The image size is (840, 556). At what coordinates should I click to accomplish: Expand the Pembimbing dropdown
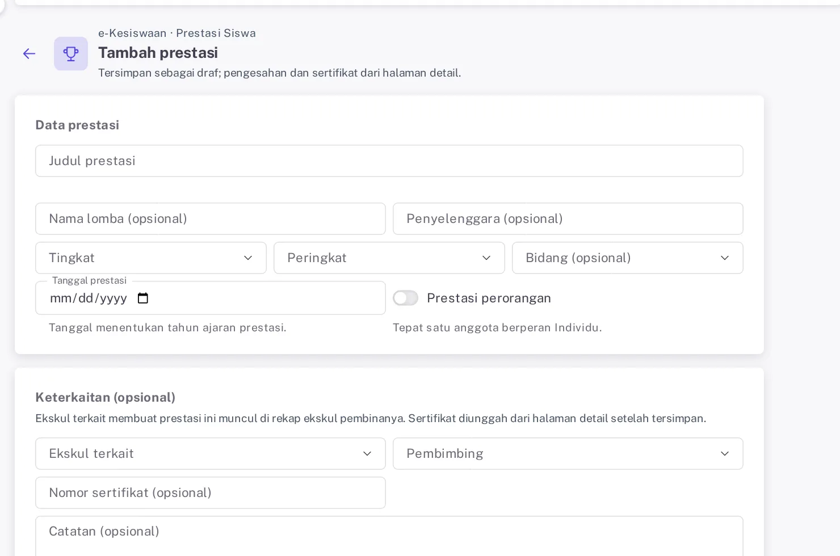pyautogui.click(x=568, y=454)
